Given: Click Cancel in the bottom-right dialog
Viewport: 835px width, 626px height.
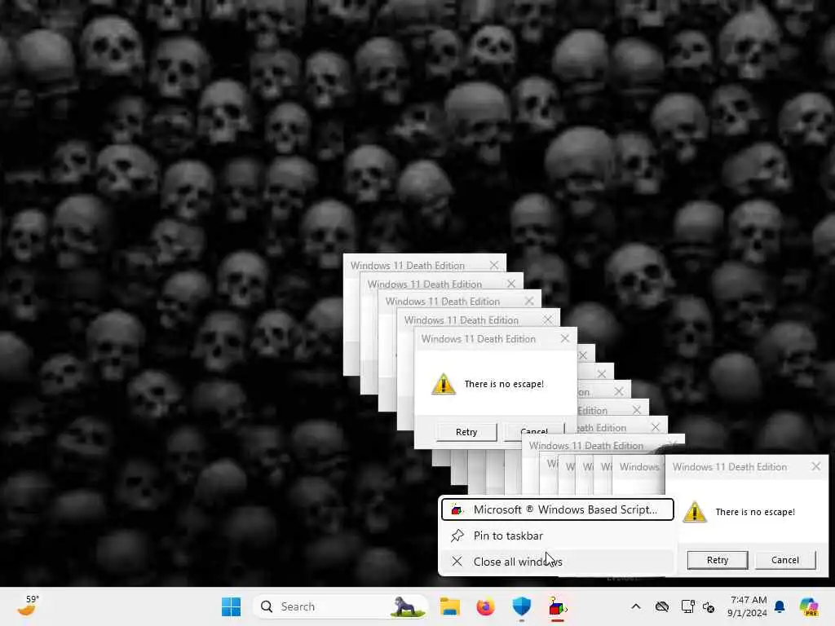Looking at the screenshot, I should click(x=785, y=560).
